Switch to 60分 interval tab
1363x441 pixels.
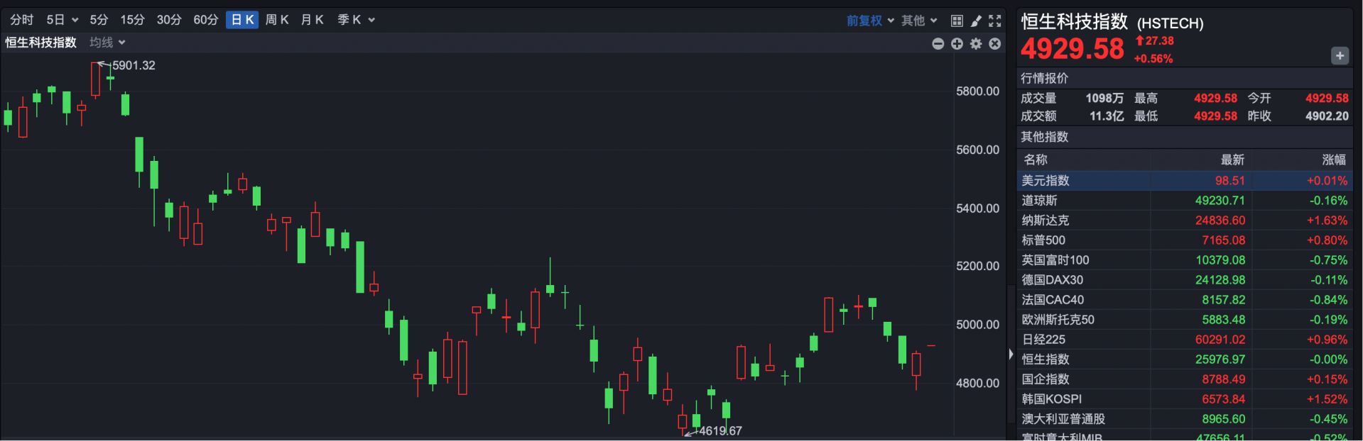206,20
